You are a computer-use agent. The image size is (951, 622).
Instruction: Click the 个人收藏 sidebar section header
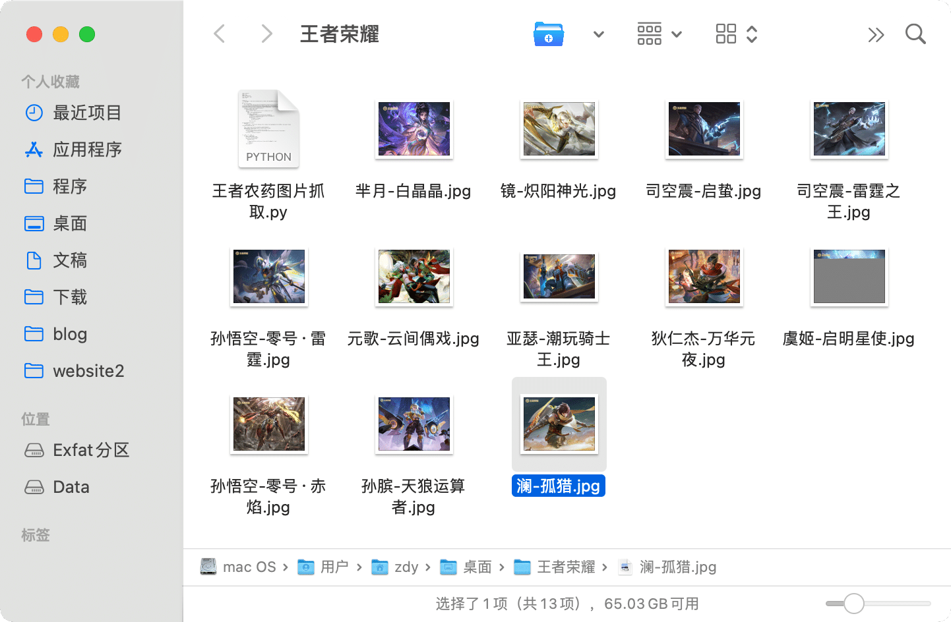(x=50, y=82)
